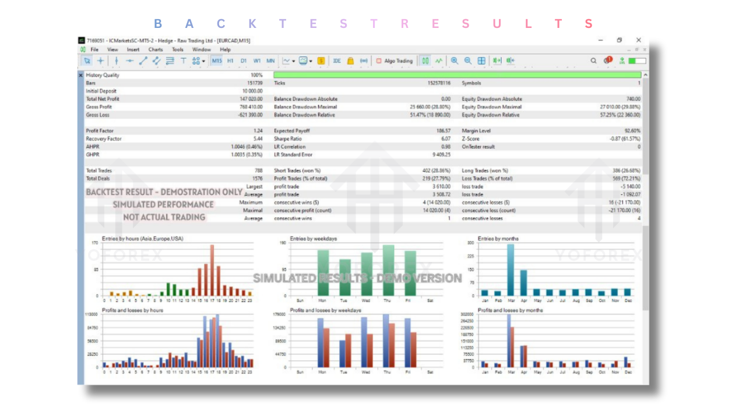The height and width of the screenshot is (419, 746).
Task: Toggle the H1 timeframe button
Action: 230,61
